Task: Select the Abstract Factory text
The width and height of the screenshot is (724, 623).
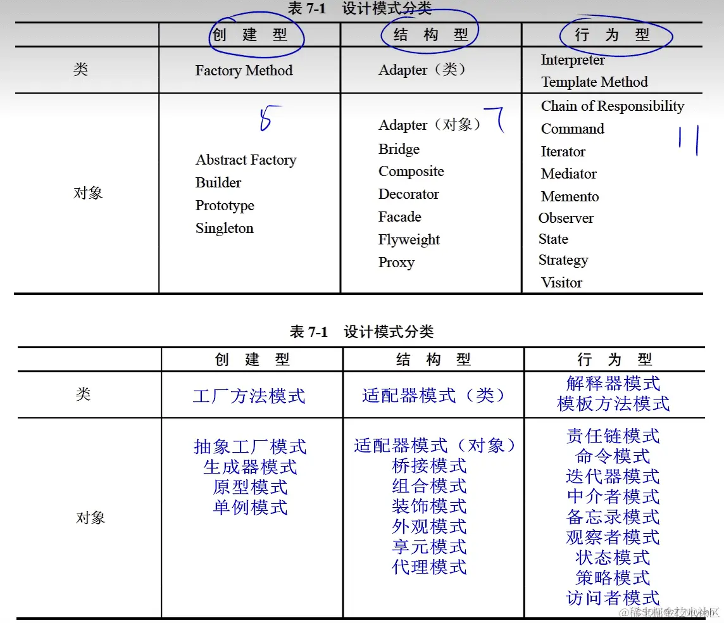Action: tap(246, 160)
